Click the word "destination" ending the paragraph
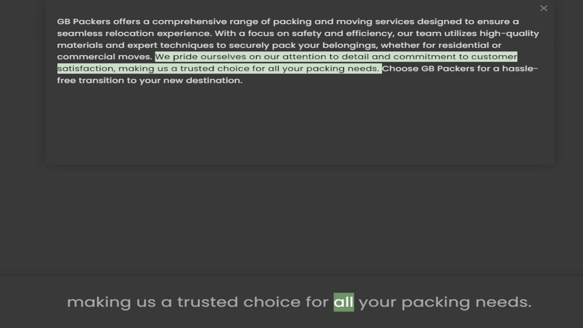 [214, 80]
